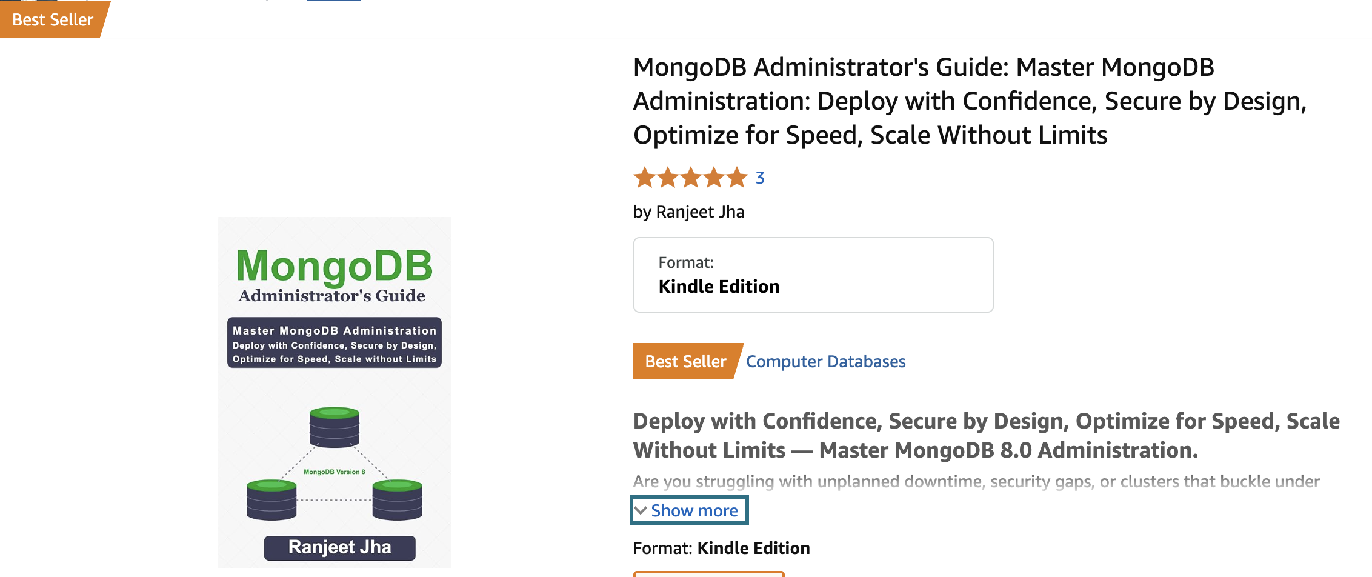Click the bottom-right database cylinder on the cover
The height and width of the screenshot is (577, 1372).
[x=398, y=499]
